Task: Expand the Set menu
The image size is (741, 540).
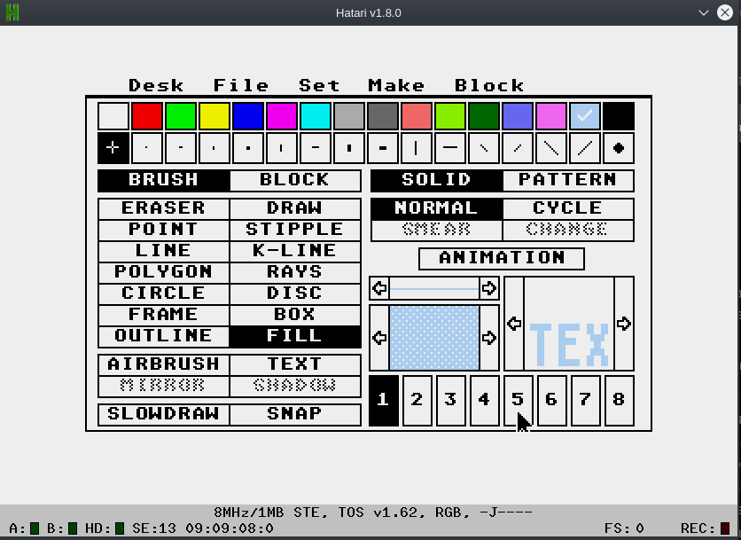Action: 319,85
